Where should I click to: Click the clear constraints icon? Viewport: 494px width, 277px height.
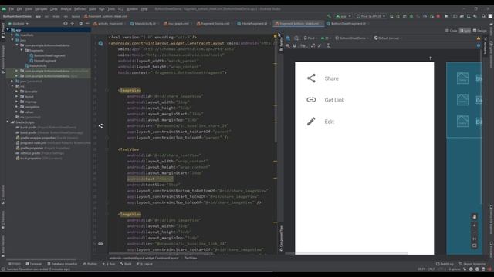pyautogui.click(x=313, y=46)
